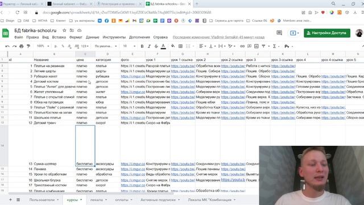Open the fill color picker

[x=173, y=46]
